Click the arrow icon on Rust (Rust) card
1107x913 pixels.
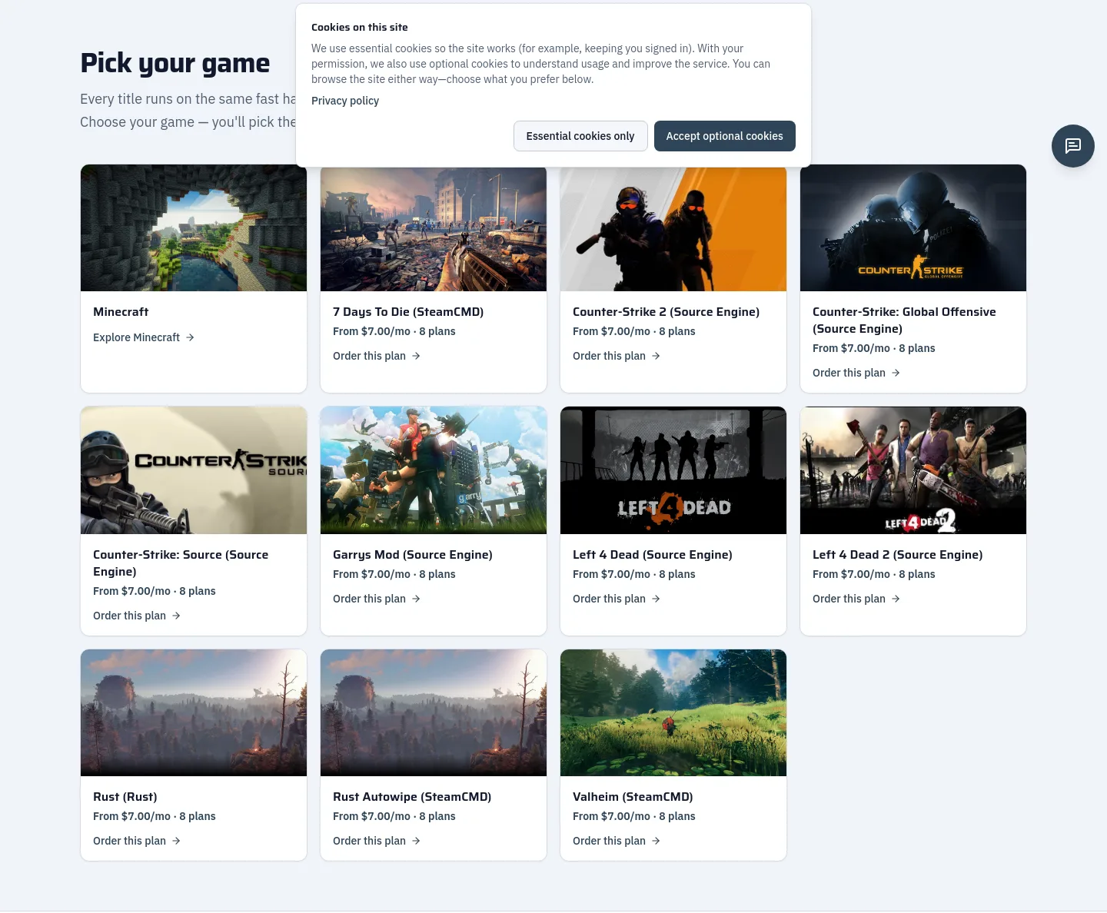176,841
